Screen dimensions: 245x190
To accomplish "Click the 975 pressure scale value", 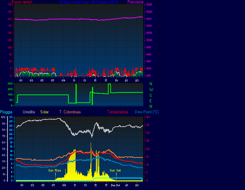I will pyautogui.click(x=148, y=76).
